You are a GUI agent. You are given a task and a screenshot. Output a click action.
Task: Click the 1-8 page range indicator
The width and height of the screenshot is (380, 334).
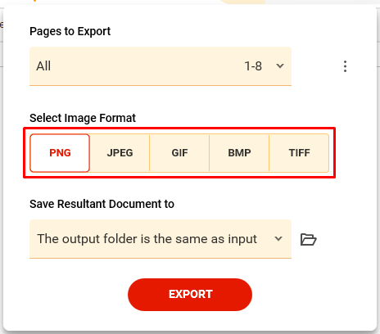point(253,66)
